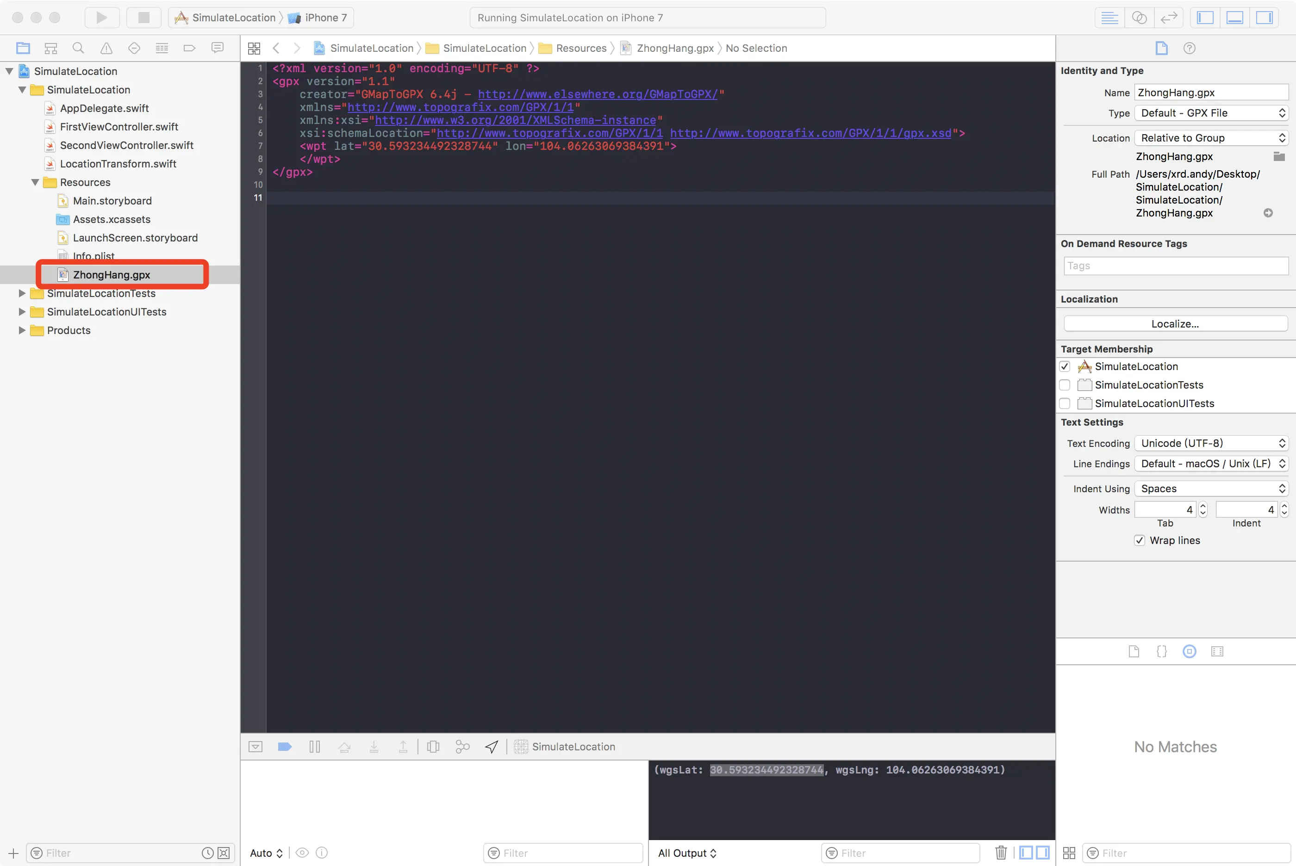1296x866 pixels.
Task: Uncheck the Wrap lines checkbox
Action: point(1139,540)
